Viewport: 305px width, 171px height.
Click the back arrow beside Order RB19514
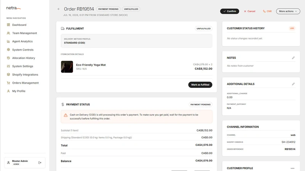[x=59, y=9]
